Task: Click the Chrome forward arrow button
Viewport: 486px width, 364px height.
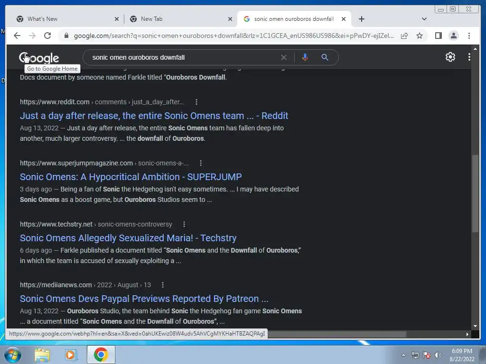Action: (x=32, y=36)
